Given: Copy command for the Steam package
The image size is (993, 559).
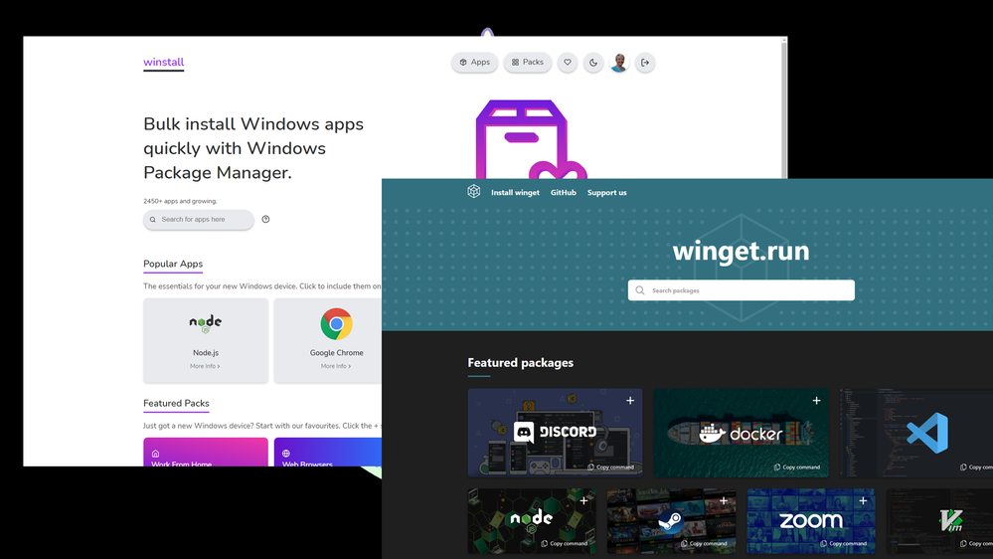Looking at the screenshot, I should (704, 543).
